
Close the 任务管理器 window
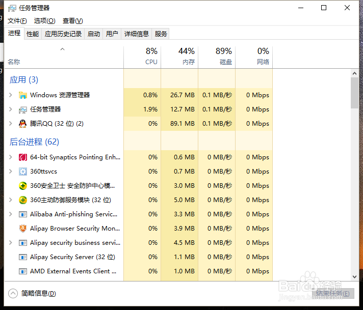coord(347,8)
